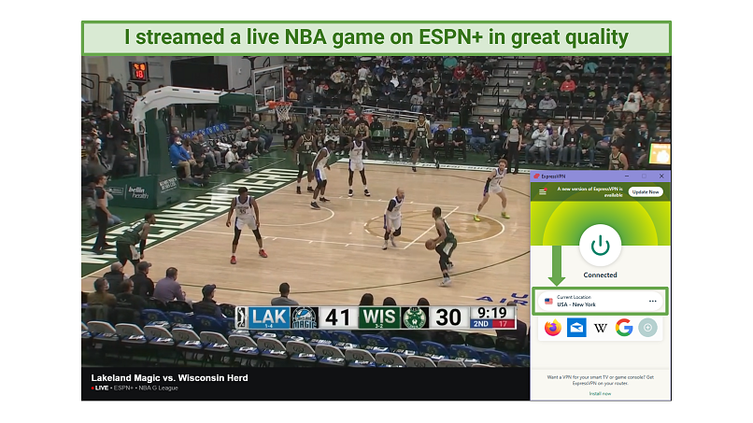753x423 pixels.
Task: Click the USA flag icon
Action: point(548,301)
